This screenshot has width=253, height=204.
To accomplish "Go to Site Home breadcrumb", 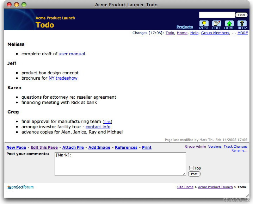I will [x=185, y=187].
